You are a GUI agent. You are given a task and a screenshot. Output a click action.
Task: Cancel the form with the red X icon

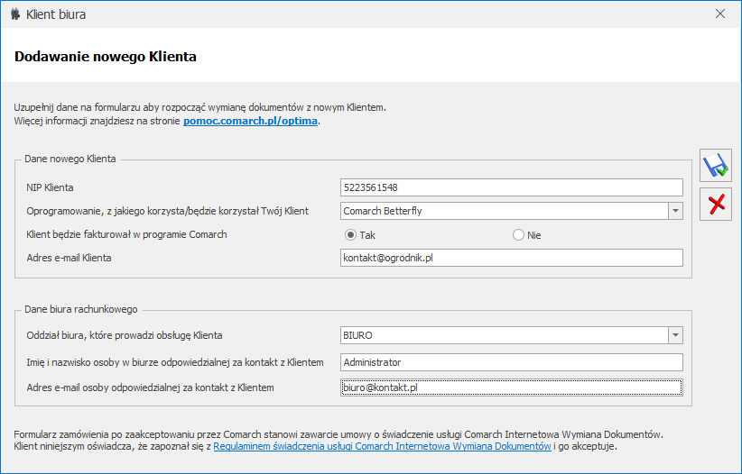point(716,205)
